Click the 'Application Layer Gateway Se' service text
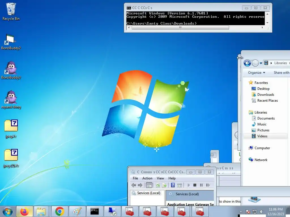 (x=191, y=204)
